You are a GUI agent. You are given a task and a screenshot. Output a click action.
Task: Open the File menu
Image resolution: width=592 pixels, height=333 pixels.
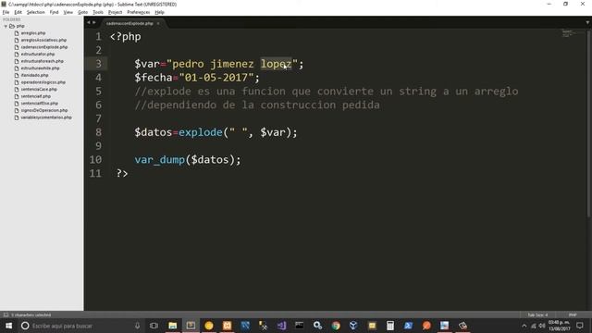point(6,12)
